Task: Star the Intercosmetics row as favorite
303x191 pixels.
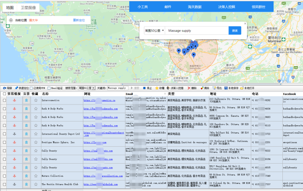Action: [x=36, y=100]
